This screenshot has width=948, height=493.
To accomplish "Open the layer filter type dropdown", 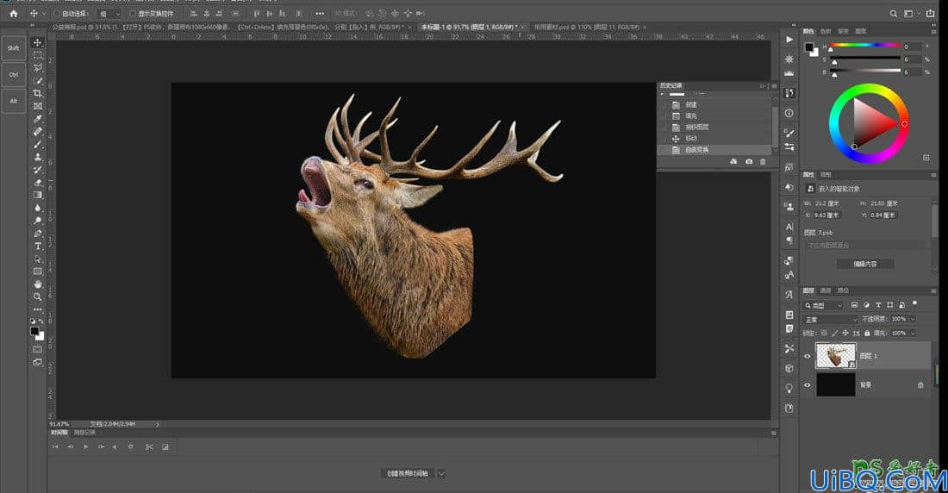I will pyautogui.click(x=823, y=305).
